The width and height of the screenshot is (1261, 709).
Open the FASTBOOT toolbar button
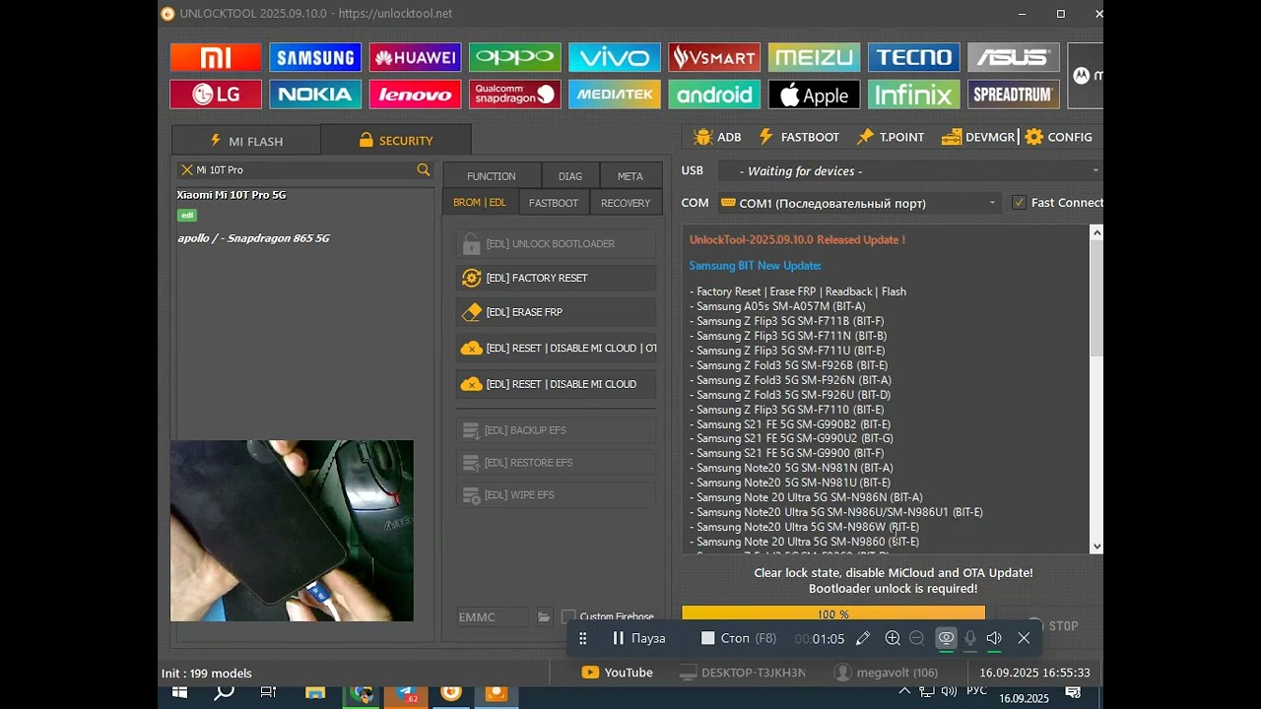(x=799, y=137)
